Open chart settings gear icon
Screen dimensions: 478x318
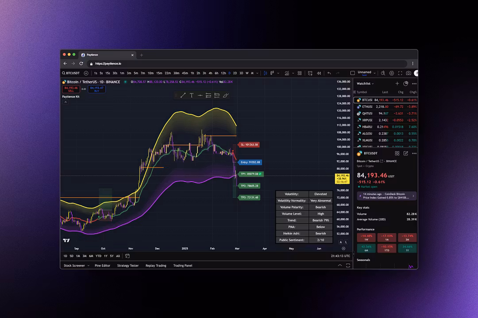(x=391, y=73)
